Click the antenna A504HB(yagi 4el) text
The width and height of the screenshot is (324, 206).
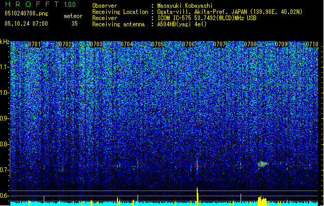pyautogui.click(x=182, y=24)
